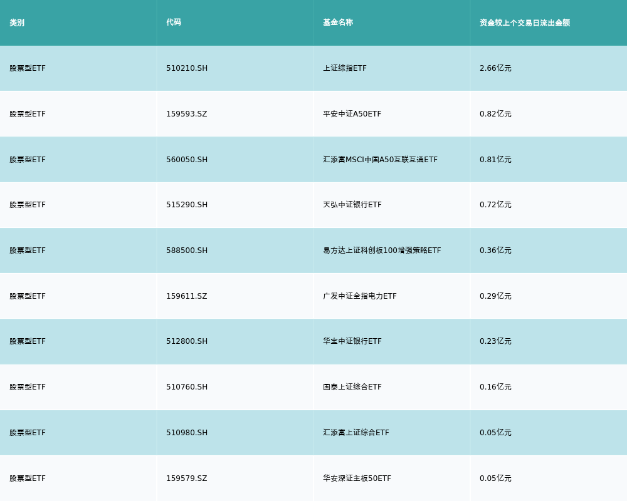
Task: Click the 0.72亿元 outflow value
Action: pos(495,205)
